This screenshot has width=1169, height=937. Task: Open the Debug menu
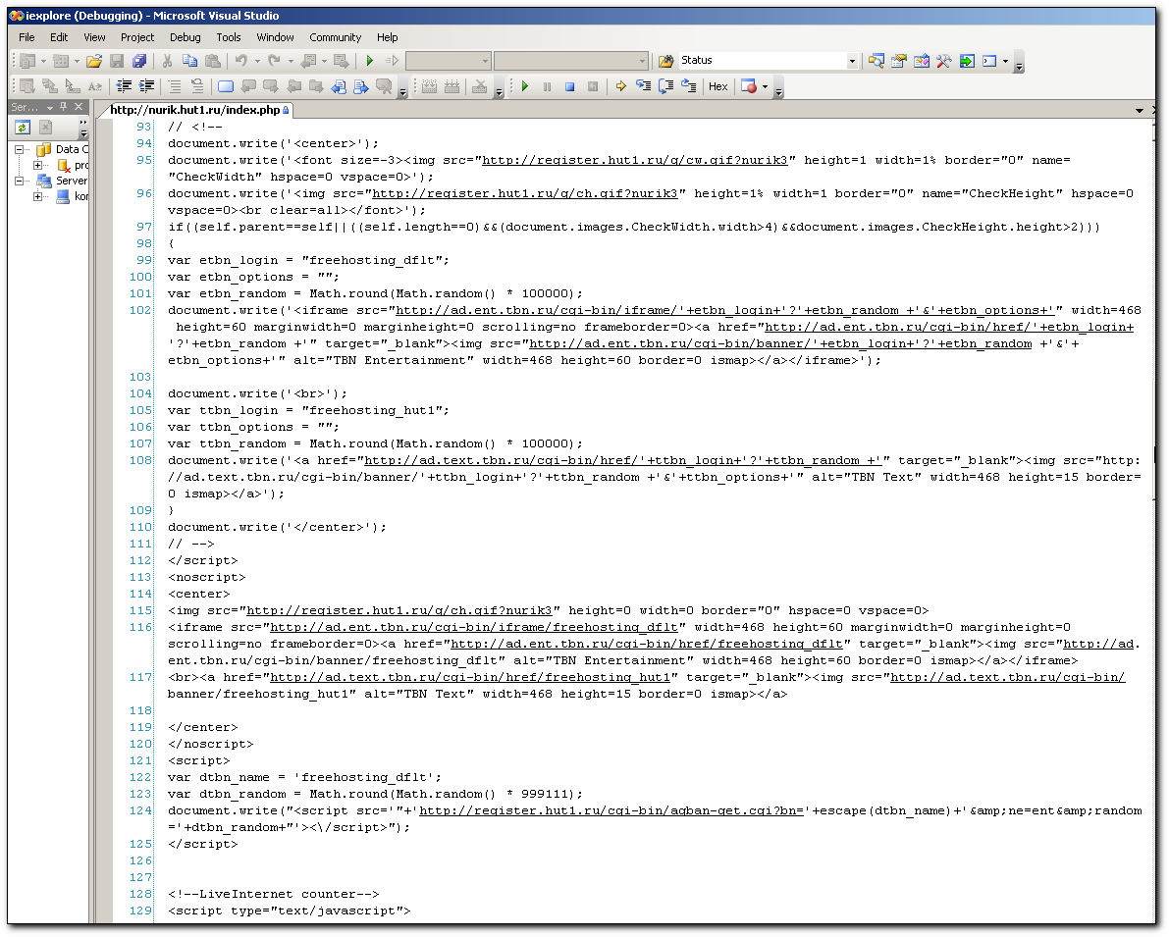pyautogui.click(x=185, y=37)
